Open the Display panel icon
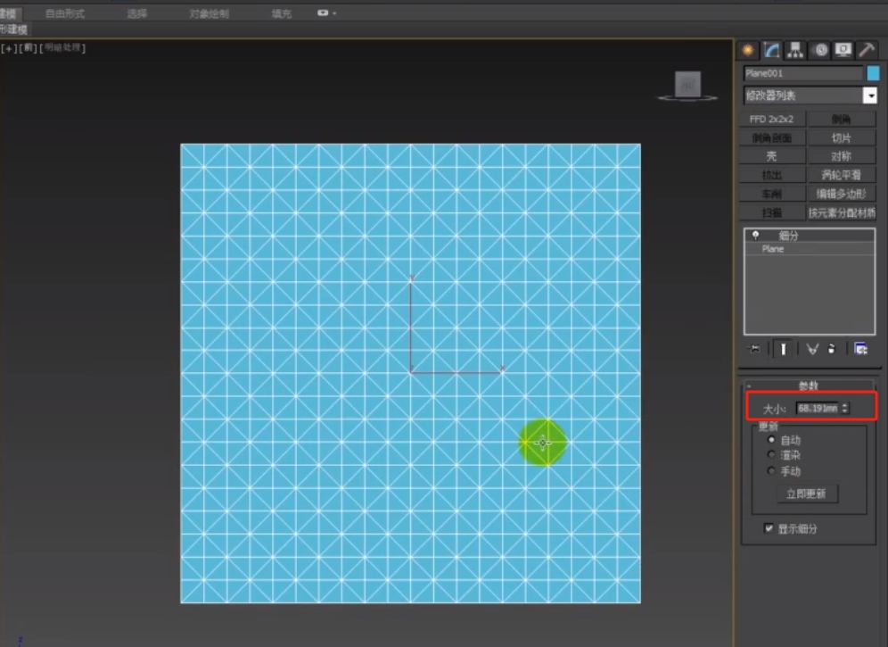This screenshot has height=647, width=888. point(843,51)
